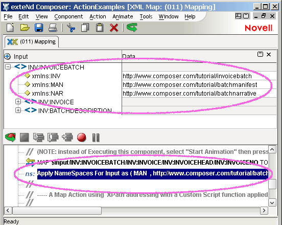Select the INV:INVOICEBATCH element label

(56, 67)
